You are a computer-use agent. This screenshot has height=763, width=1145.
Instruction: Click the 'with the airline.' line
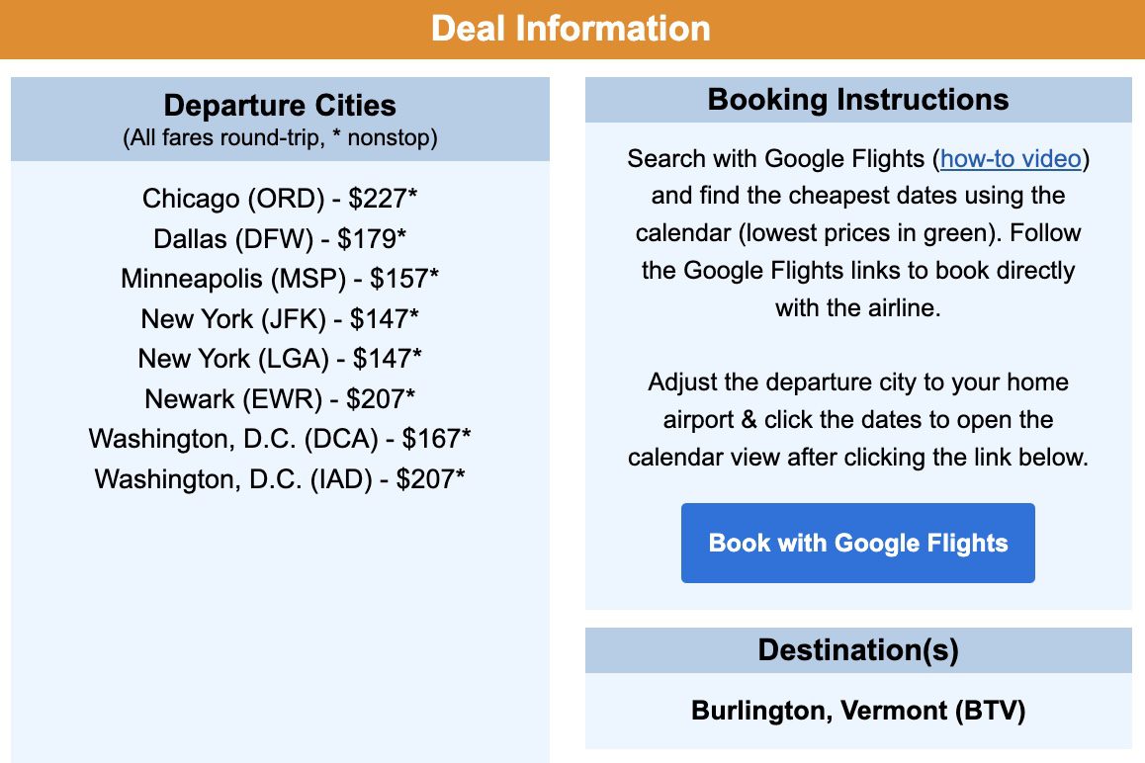click(x=858, y=307)
